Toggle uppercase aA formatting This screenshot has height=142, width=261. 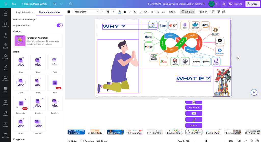click(x=145, y=12)
